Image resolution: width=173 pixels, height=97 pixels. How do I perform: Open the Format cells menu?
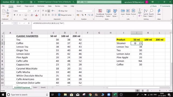tap(133, 13)
